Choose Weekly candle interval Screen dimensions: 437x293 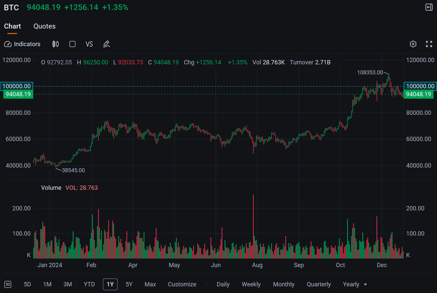[x=251, y=284]
